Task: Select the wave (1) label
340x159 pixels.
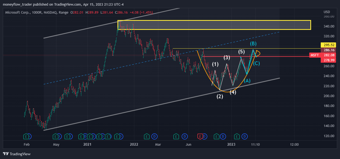Action: [215, 64]
